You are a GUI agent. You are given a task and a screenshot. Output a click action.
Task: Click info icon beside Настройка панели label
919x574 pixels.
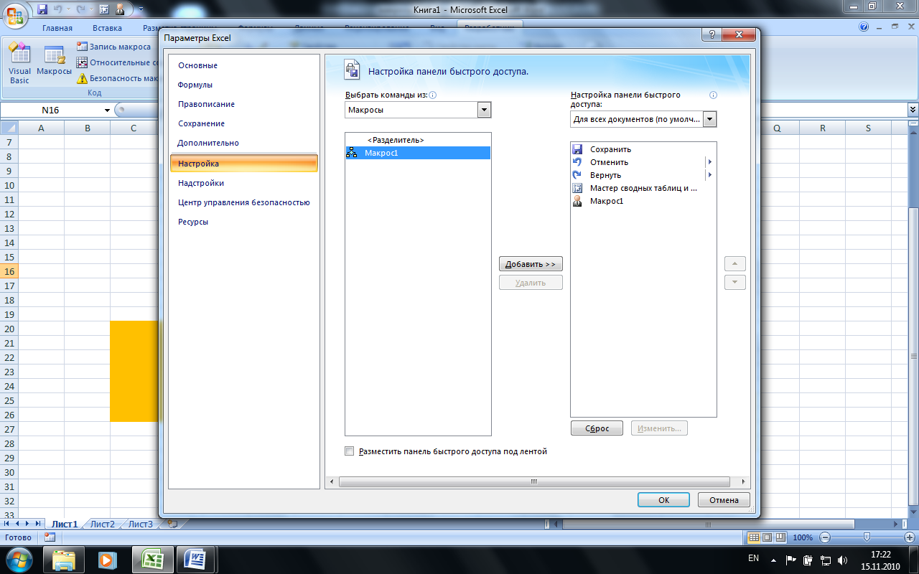click(x=713, y=95)
